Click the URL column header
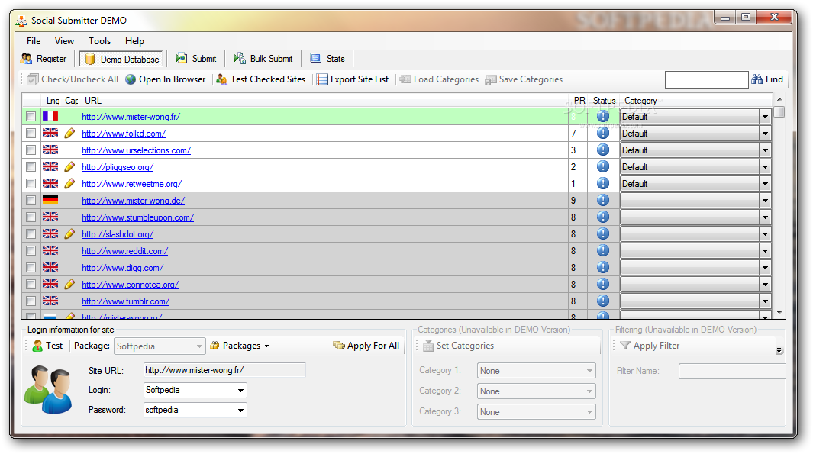Viewport: 813px width, 454px height. coord(324,101)
